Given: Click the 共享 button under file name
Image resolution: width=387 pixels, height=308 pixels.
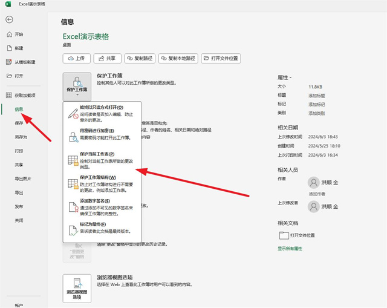Looking at the screenshot, I should click(x=108, y=59).
